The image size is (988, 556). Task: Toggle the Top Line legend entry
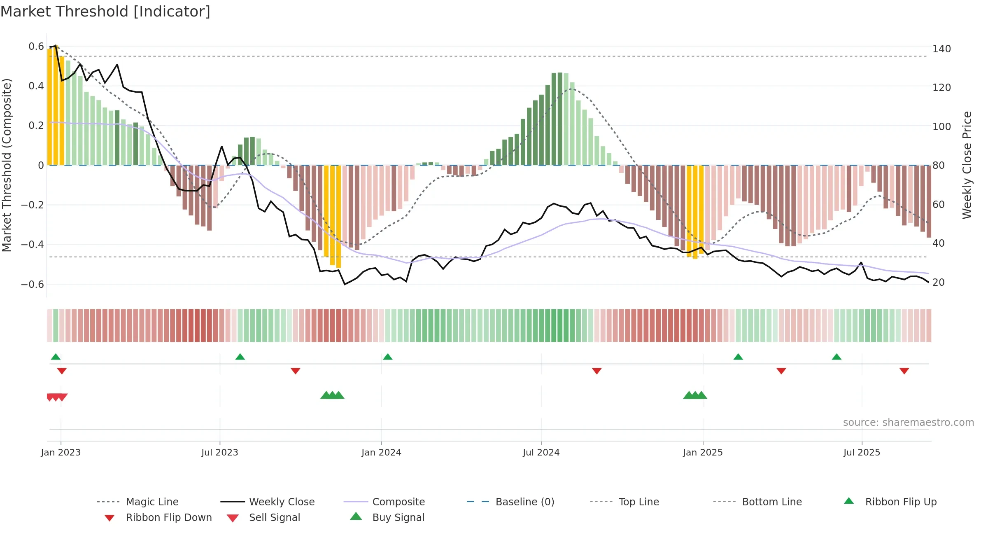(624, 502)
